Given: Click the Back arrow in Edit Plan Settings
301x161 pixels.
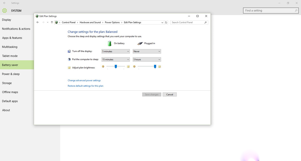Looking at the screenshot, I should (38, 22).
